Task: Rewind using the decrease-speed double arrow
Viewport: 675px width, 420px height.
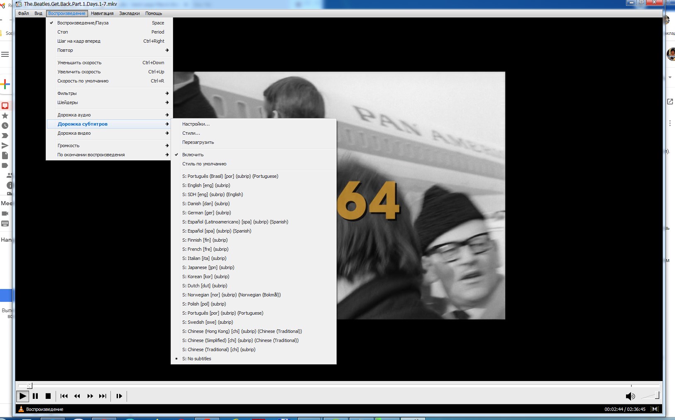Action: point(77,396)
